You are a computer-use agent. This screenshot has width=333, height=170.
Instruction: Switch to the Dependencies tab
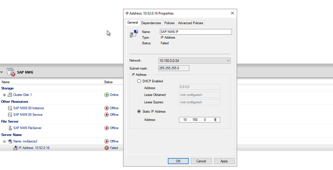point(151,23)
